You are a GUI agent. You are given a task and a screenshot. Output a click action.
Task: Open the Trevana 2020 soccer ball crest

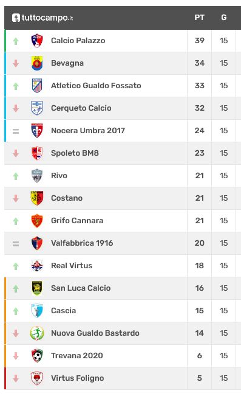click(x=37, y=356)
